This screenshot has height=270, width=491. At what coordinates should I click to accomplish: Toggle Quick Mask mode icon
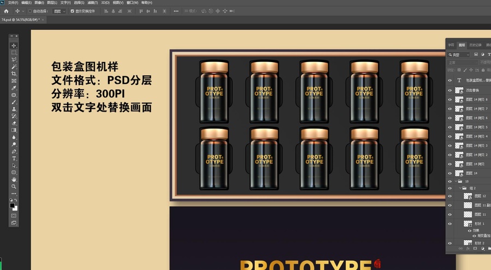[14, 216]
